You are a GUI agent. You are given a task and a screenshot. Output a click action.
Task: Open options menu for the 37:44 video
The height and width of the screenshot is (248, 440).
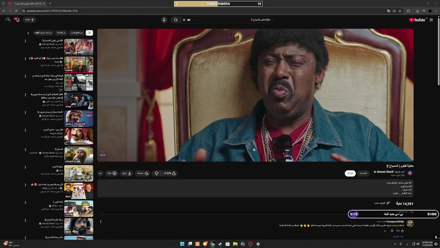25,95
